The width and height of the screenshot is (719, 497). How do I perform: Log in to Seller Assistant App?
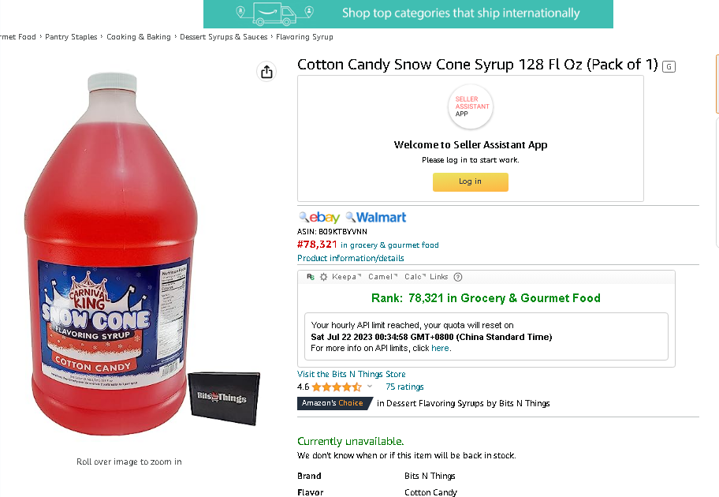[x=471, y=181]
